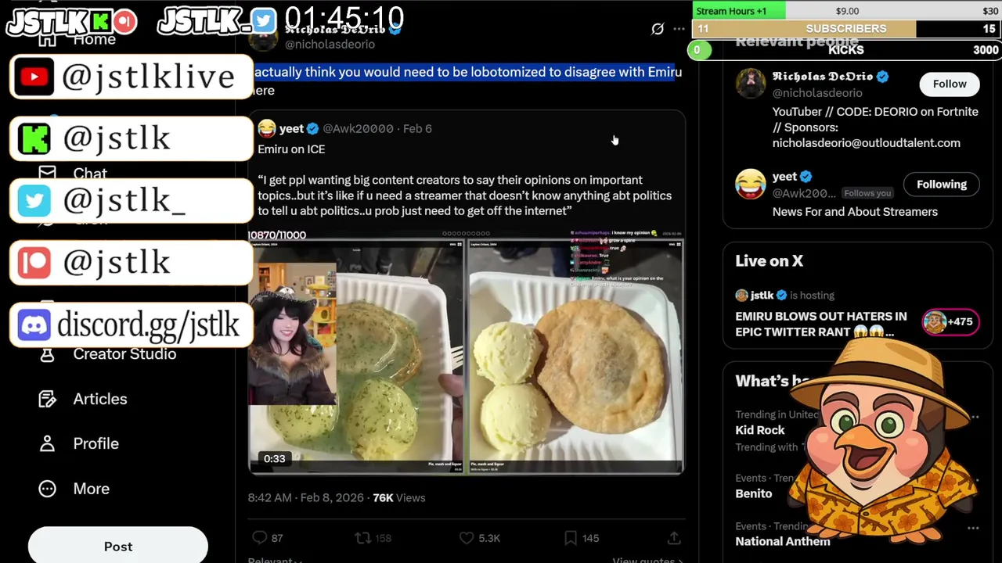Image resolution: width=1002 pixels, height=563 pixels.
Task: Click the 0:33 video duration label
Action: (274, 459)
